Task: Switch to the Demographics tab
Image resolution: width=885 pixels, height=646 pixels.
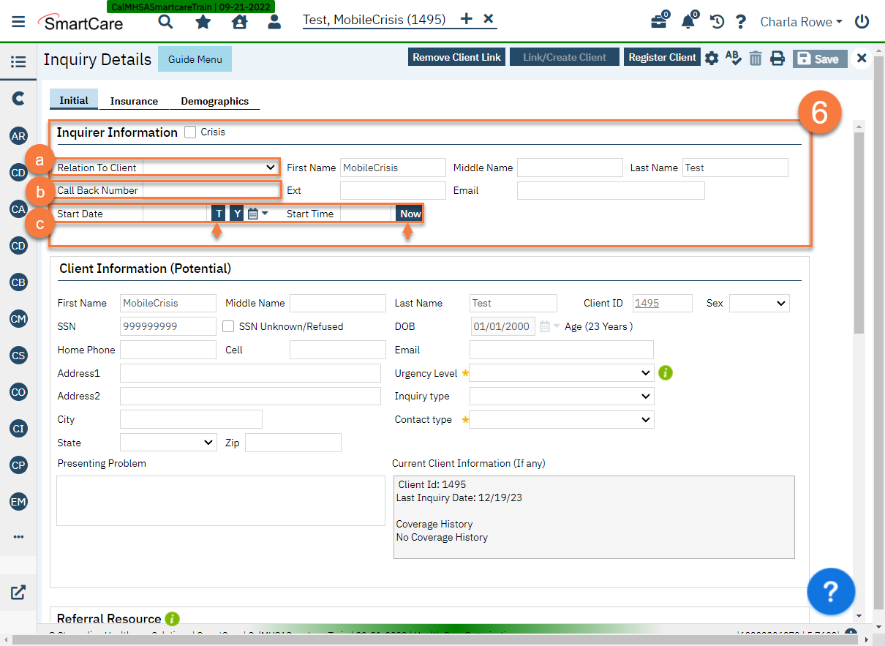Action: (x=214, y=101)
